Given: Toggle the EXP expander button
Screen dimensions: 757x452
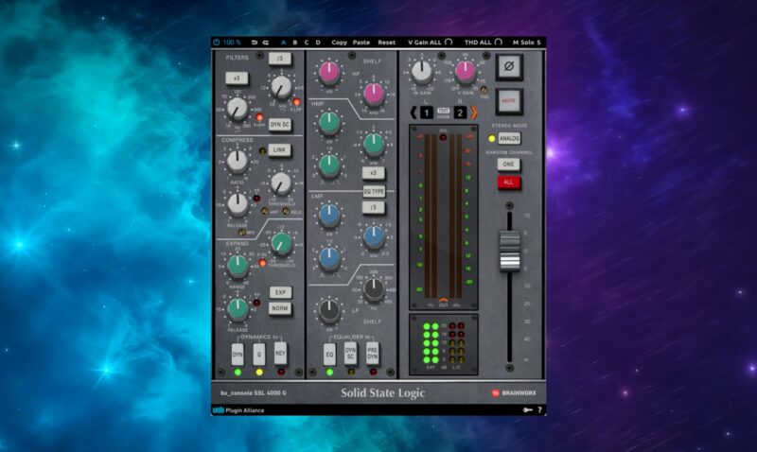Looking at the screenshot, I should [x=280, y=292].
